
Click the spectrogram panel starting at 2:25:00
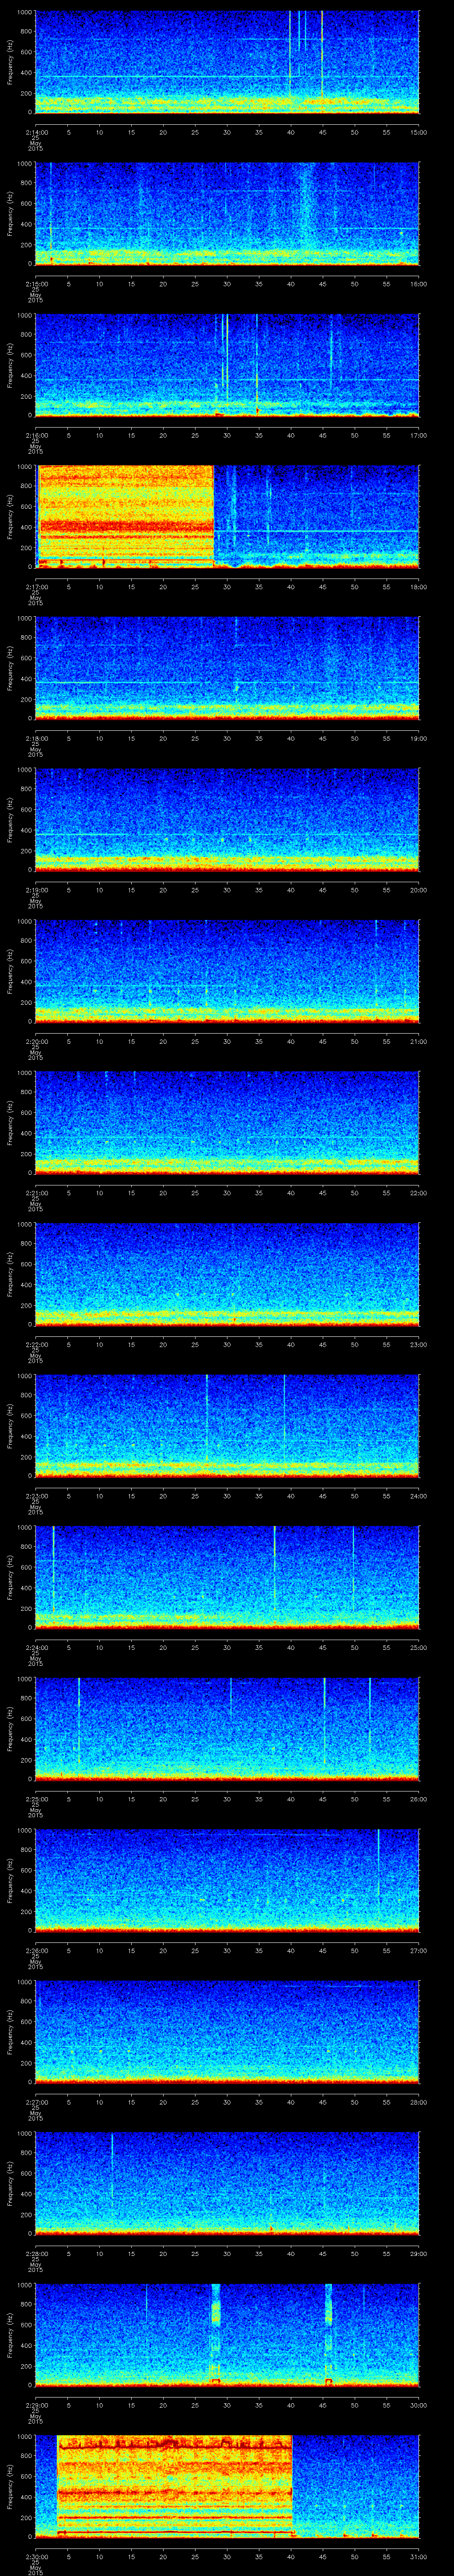(x=227, y=1729)
